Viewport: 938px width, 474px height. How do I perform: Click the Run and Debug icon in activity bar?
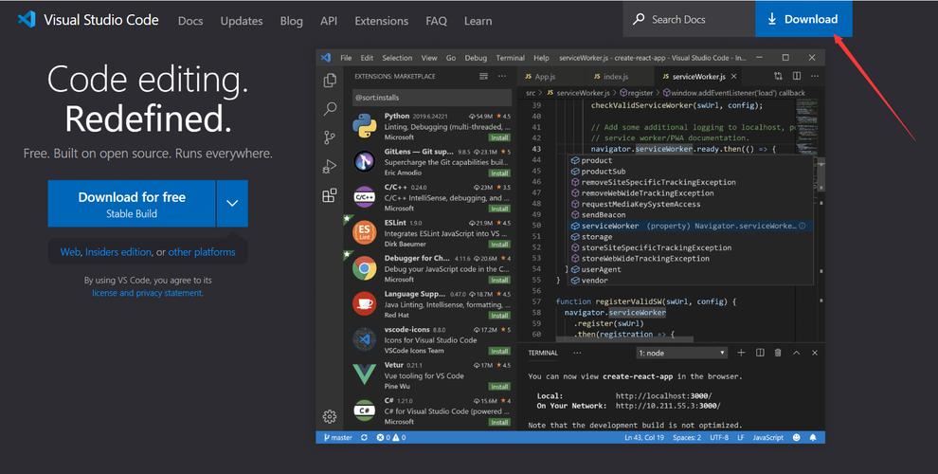tap(330, 167)
